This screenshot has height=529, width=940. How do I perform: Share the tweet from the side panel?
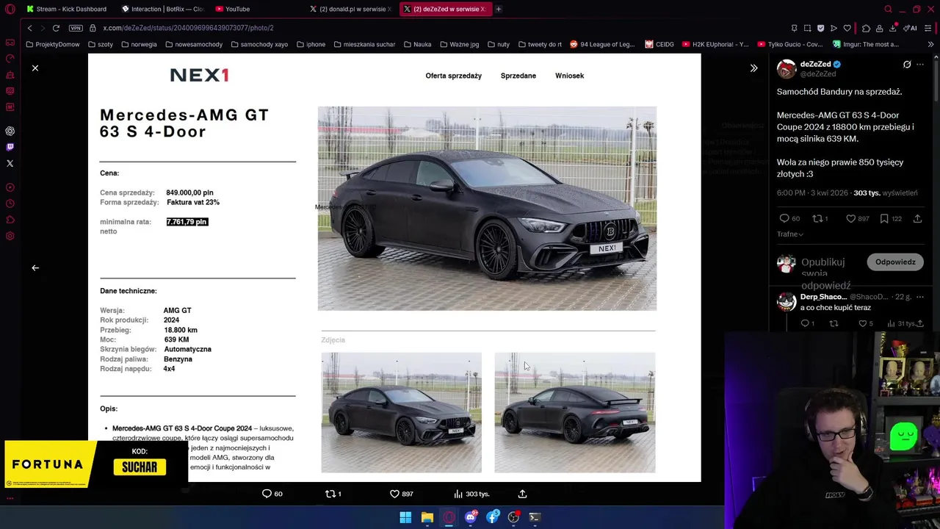(917, 218)
